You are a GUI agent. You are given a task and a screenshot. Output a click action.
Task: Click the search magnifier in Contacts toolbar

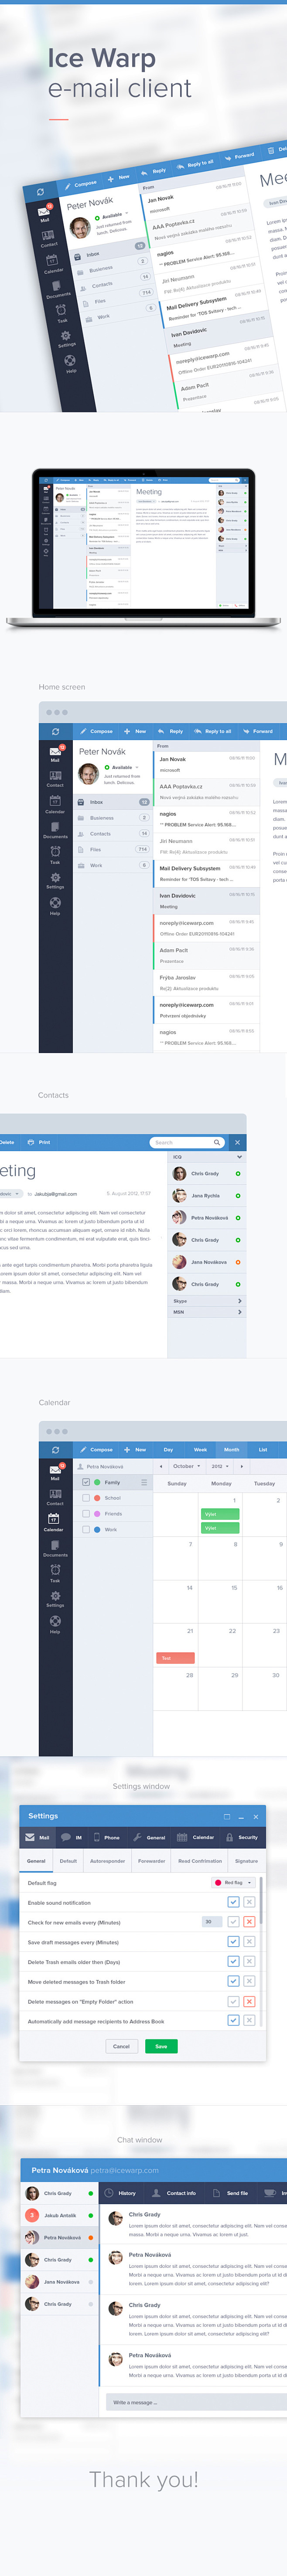click(x=216, y=1142)
